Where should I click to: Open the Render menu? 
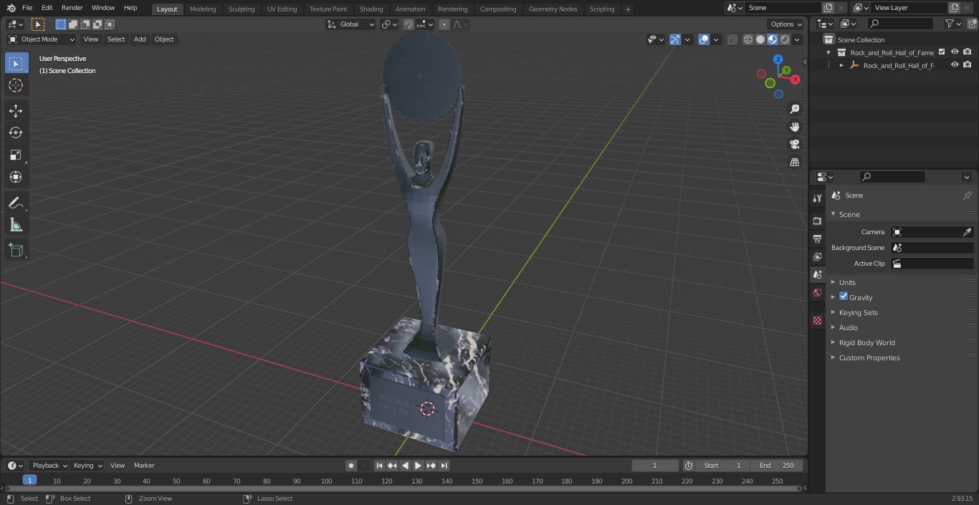(x=72, y=8)
